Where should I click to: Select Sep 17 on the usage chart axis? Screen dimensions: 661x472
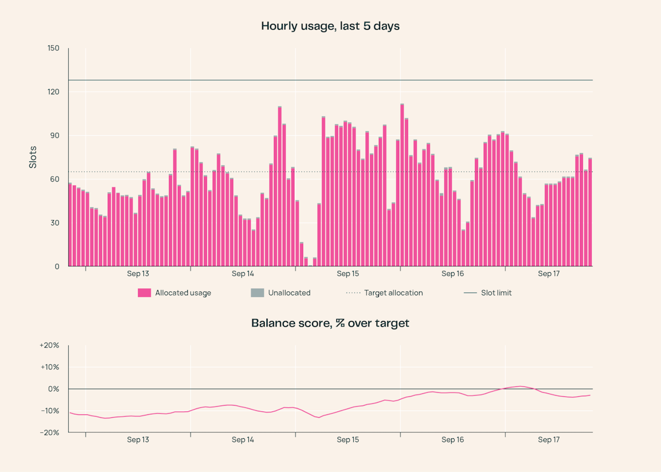click(549, 274)
